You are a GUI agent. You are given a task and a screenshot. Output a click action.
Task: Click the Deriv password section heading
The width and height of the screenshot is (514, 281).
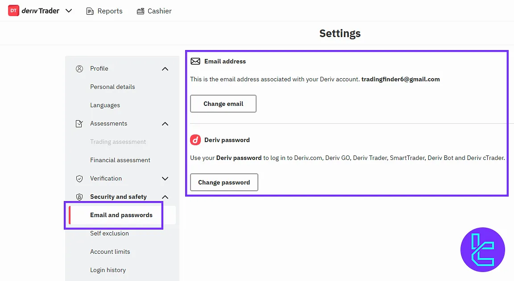[227, 140]
